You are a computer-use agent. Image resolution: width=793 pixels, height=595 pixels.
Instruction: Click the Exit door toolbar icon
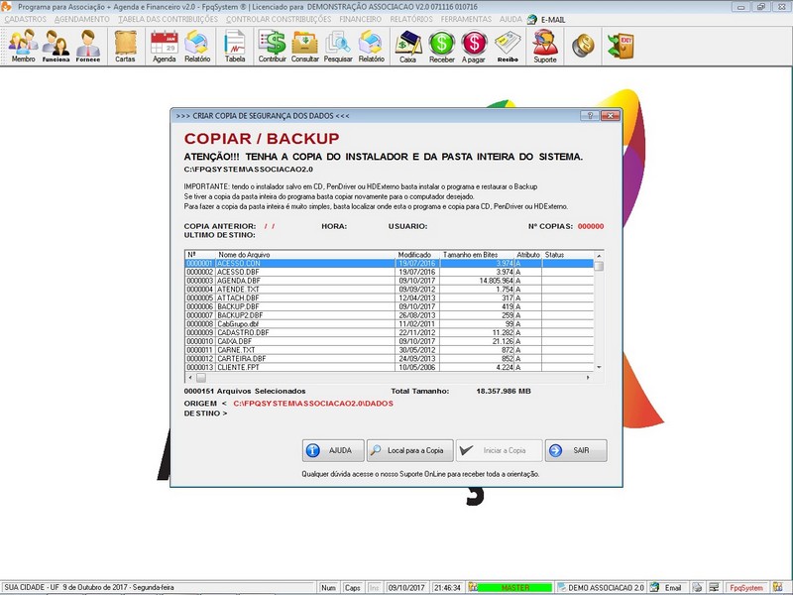[621, 46]
